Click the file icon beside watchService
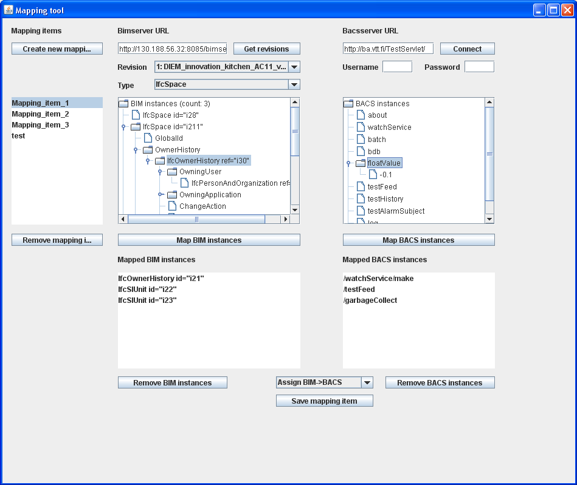This screenshot has width=577, height=485. [360, 127]
